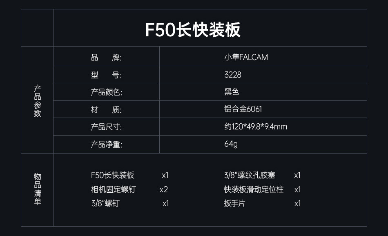Click the F50长快装板 title heading
Image resolution: width=388 pixels, height=236 pixels.
point(193,29)
